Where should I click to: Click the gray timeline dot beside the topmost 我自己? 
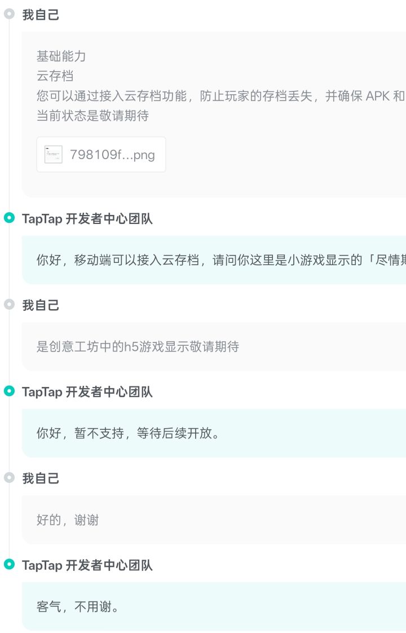coord(9,15)
